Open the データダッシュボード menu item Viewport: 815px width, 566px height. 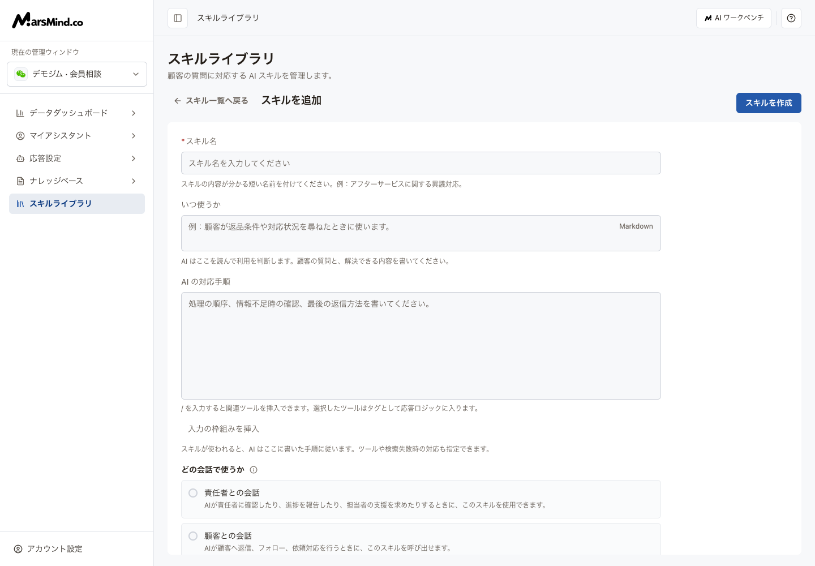(x=77, y=113)
